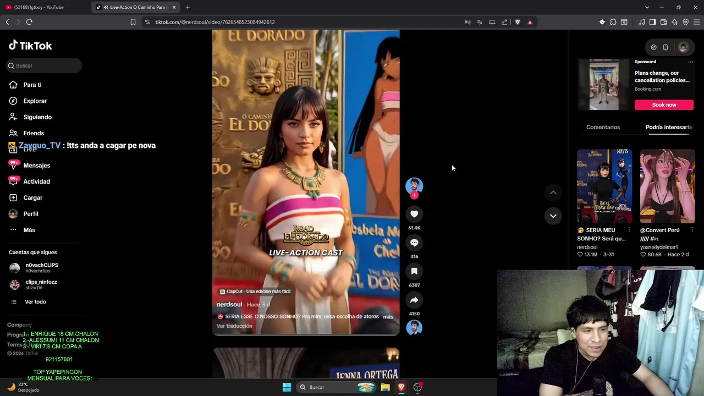Screen dimensions: 704x396
Task: Open options for SERIA MEU SONHO video
Action: 629,230
